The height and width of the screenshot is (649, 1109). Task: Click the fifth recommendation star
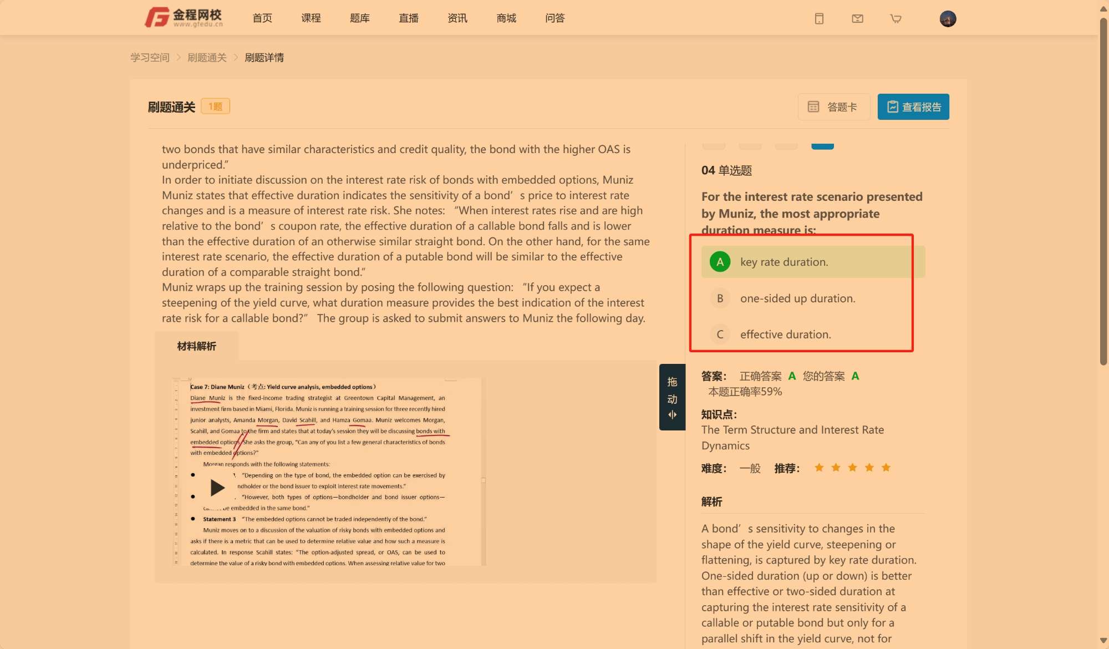886,468
